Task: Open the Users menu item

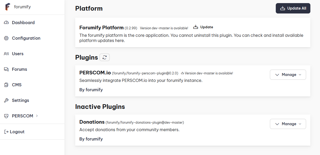Action: click(18, 54)
